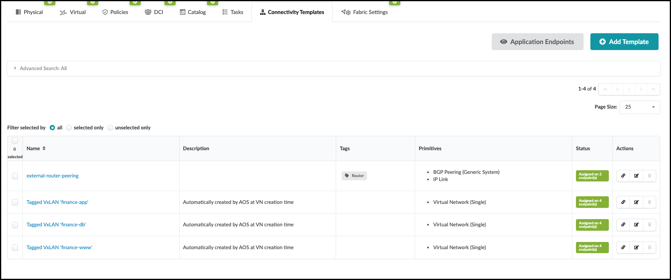Viewport: 671px width, 280px height.
Task: Sort table by Name column arrow
Action: point(44,148)
